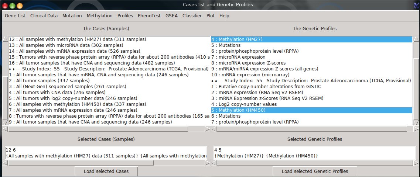Open the Gene List menu
420x177 pixels.
15,16
